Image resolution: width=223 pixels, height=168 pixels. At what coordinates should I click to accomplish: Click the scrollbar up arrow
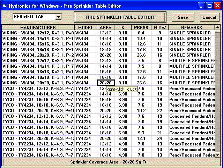click(217, 27)
